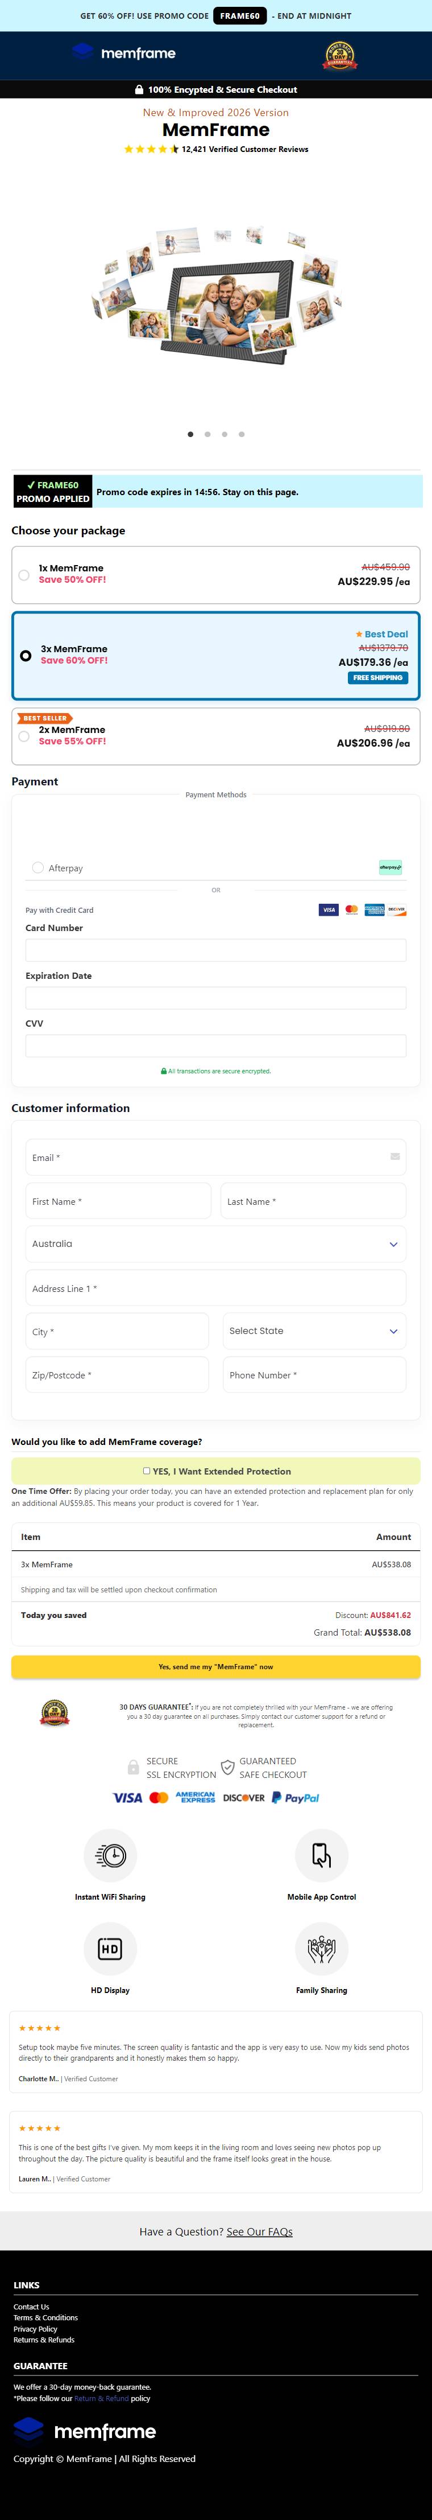432x2520 pixels.
Task: Choose the Afterpay payment option
Action: point(38,867)
